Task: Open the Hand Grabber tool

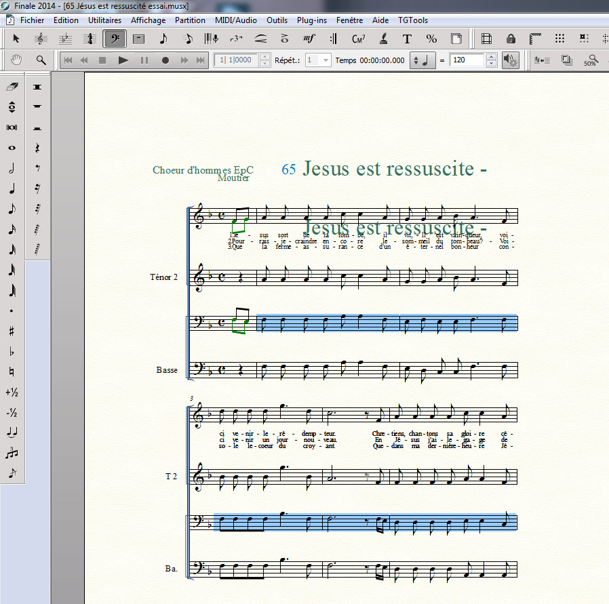Action: pyautogui.click(x=17, y=60)
